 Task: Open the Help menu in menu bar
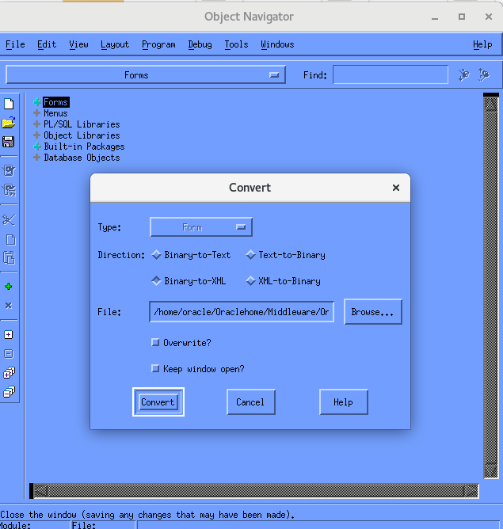[482, 44]
